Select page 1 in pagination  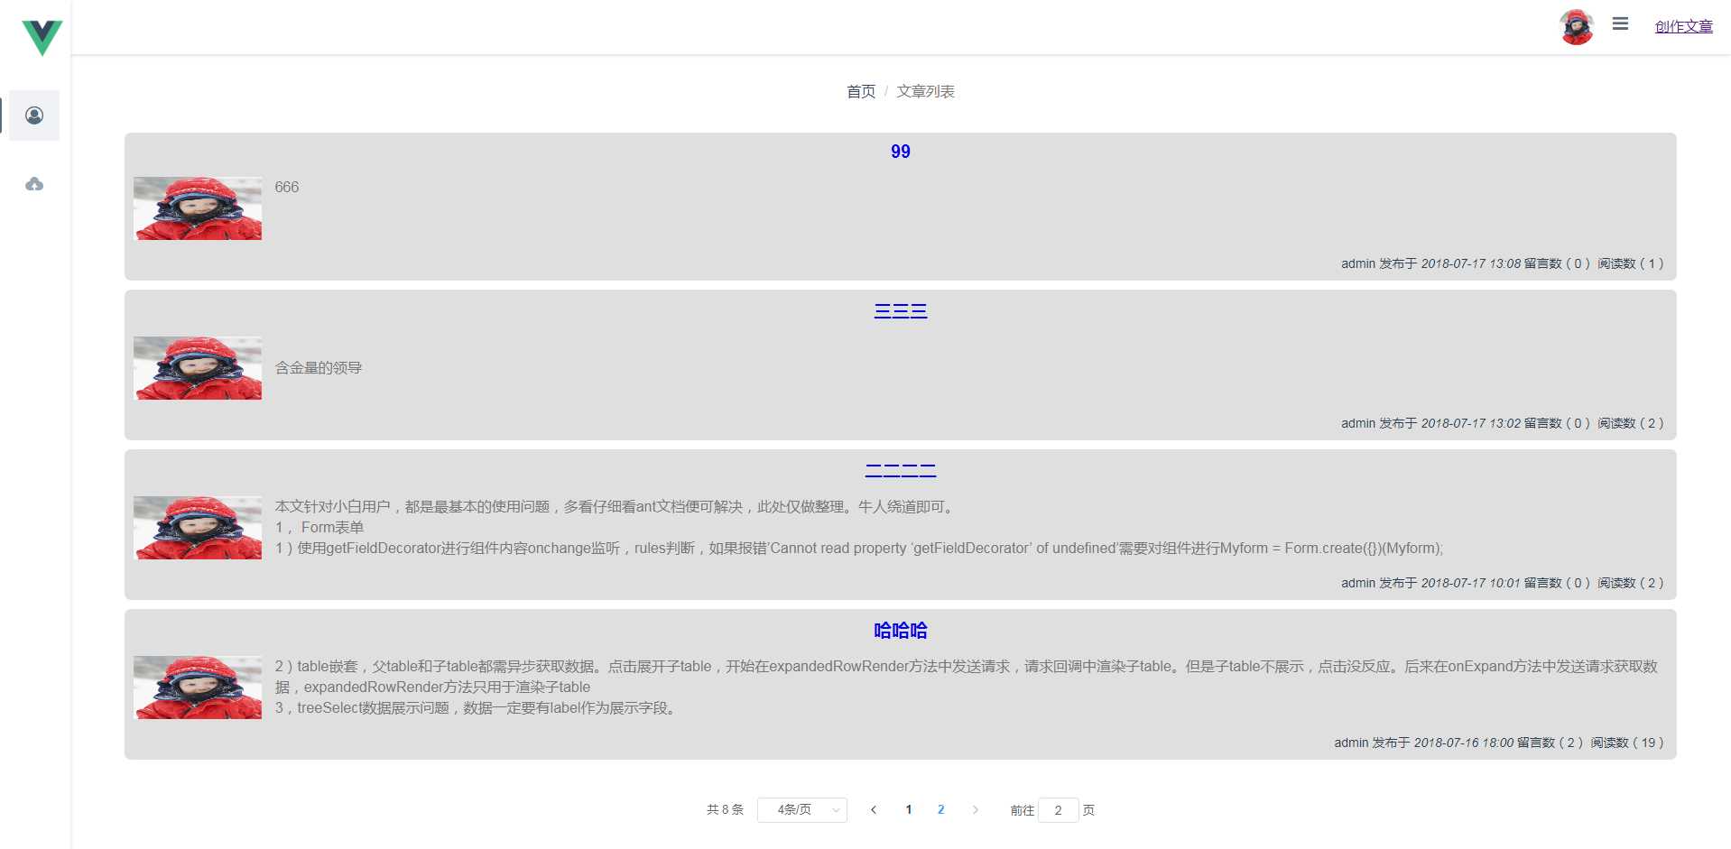tap(909, 810)
